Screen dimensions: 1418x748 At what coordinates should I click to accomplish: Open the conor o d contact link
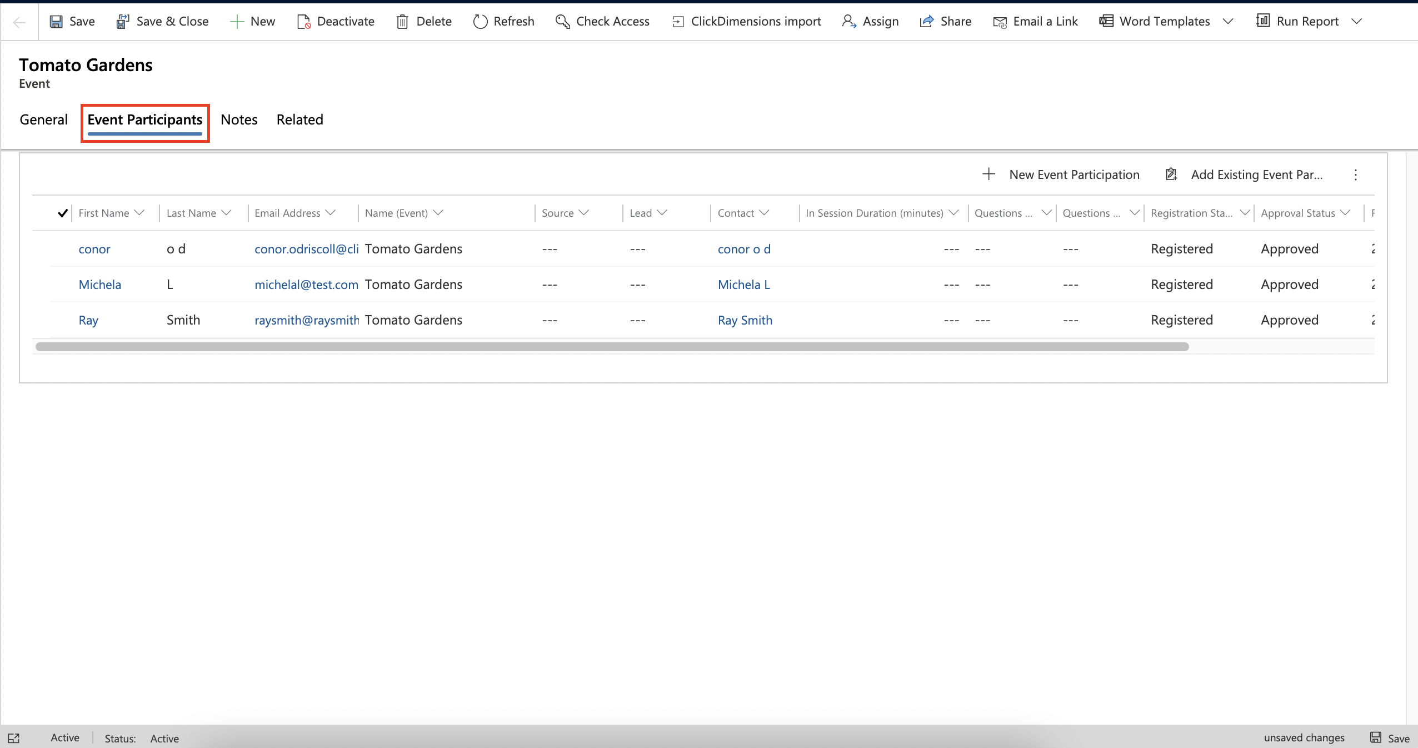coord(744,249)
